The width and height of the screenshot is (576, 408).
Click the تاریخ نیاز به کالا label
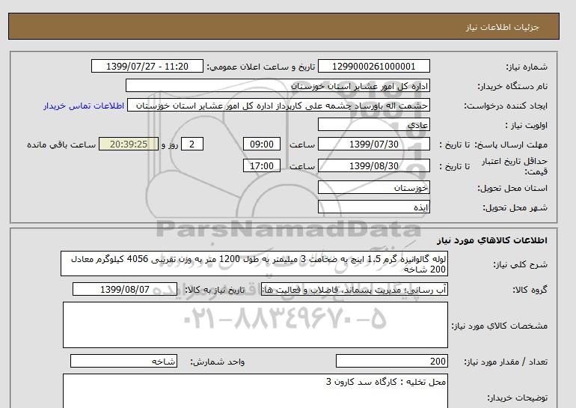(x=215, y=290)
